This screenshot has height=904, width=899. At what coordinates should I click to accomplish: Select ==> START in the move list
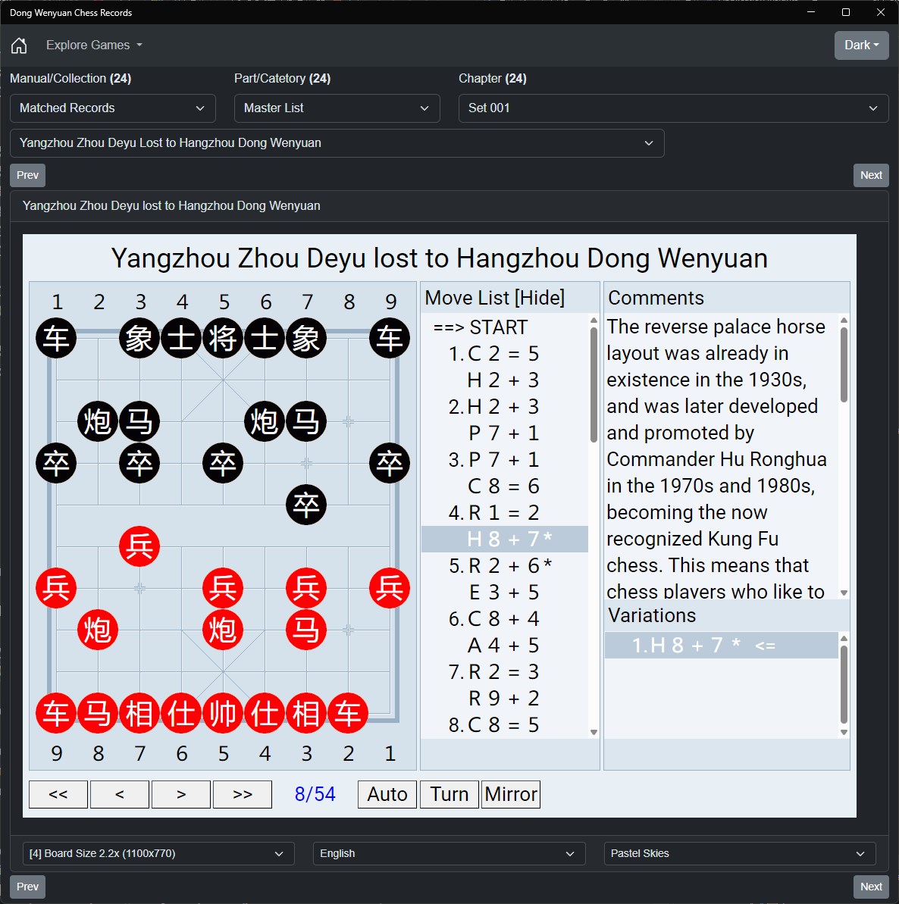coord(505,327)
